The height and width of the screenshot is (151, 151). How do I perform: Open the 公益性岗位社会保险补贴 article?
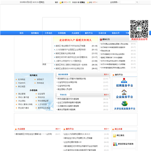click(x=68, y=82)
